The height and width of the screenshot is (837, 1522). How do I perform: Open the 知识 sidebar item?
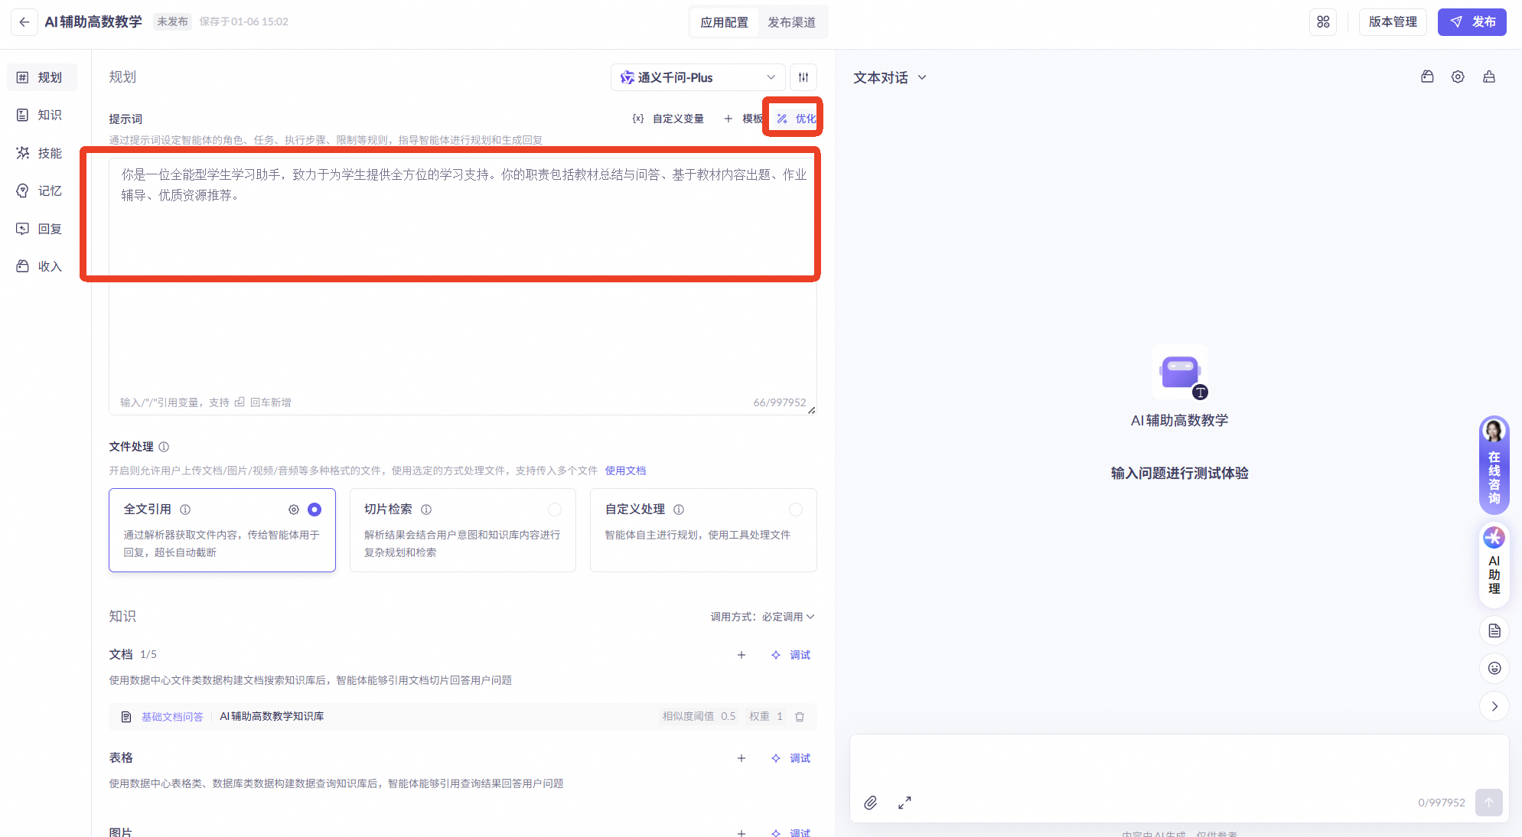tap(41, 115)
